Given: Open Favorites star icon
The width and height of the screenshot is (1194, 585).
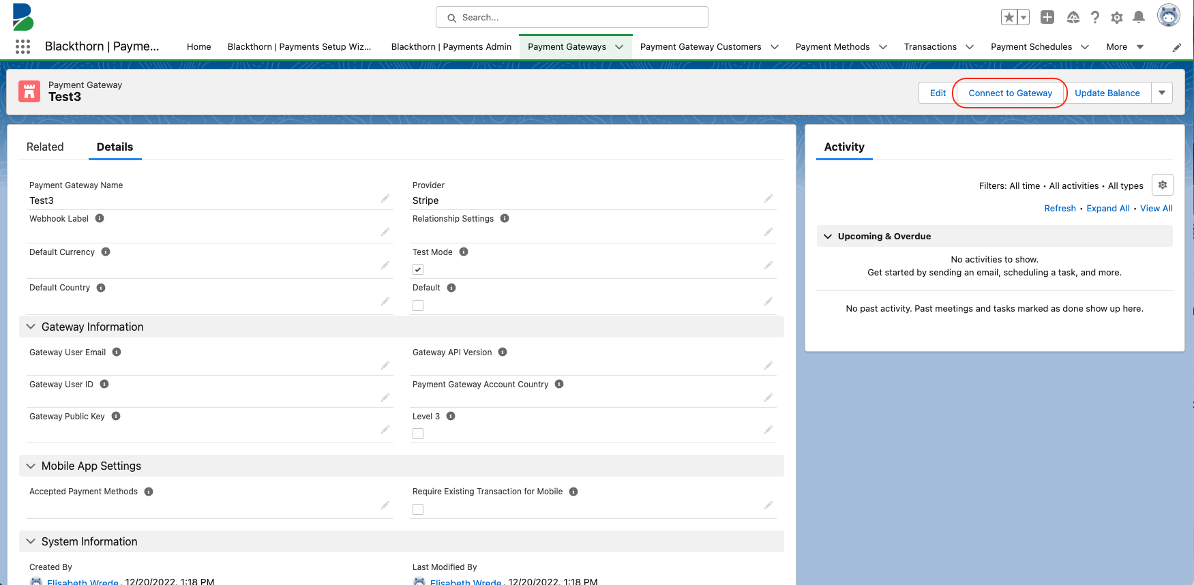Looking at the screenshot, I should coord(1009,17).
